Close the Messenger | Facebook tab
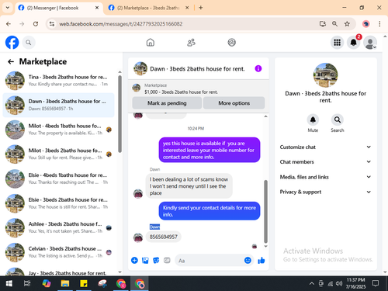Viewport: 388px width, 291px height. (x=97, y=8)
